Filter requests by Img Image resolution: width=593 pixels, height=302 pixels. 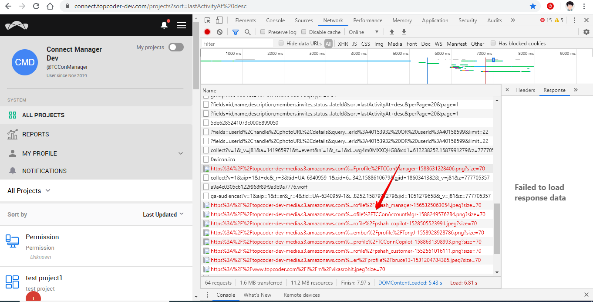click(379, 44)
